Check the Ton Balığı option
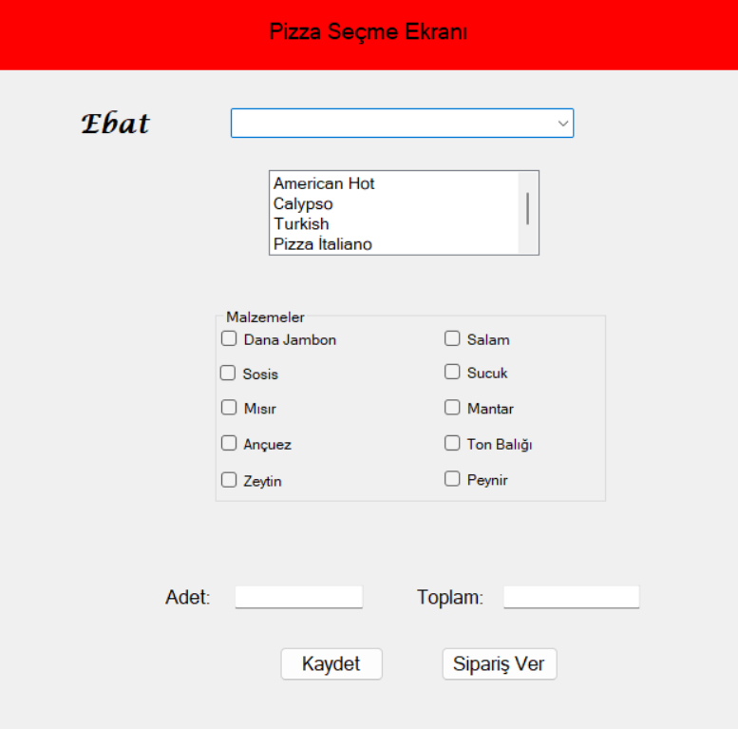The image size is (738, 729). [x=452, y=443]
